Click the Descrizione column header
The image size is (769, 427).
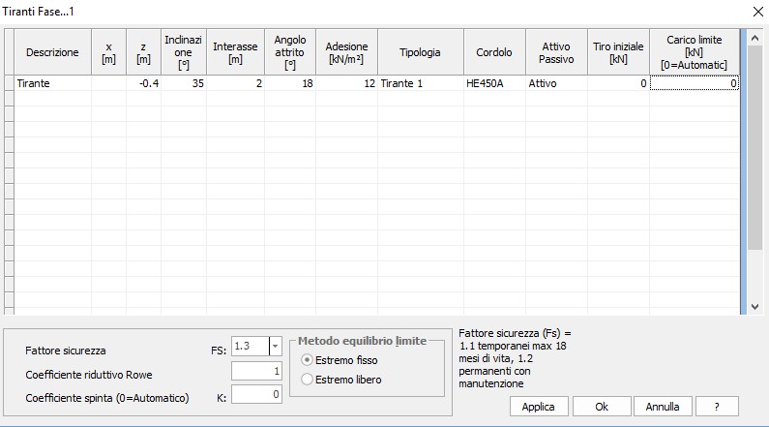[x=52, y=52]
